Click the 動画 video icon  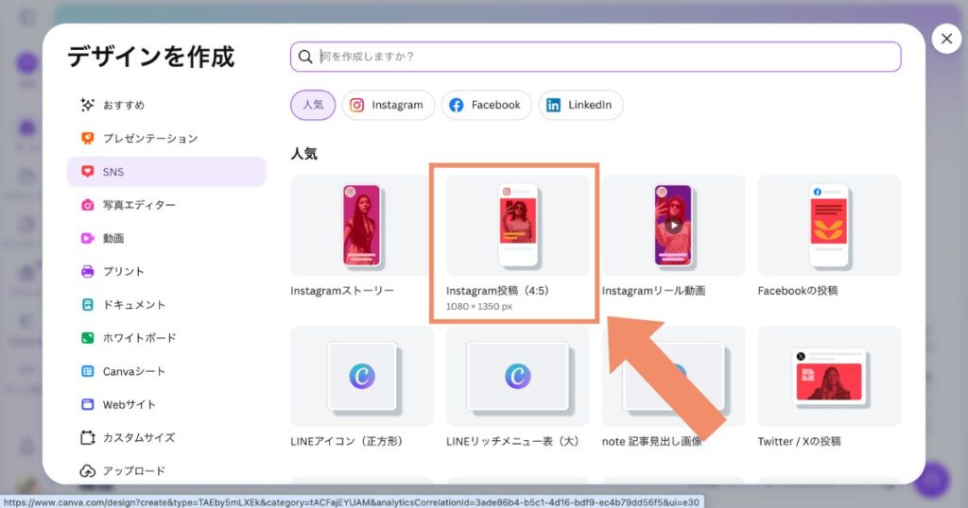pos(88,238)
